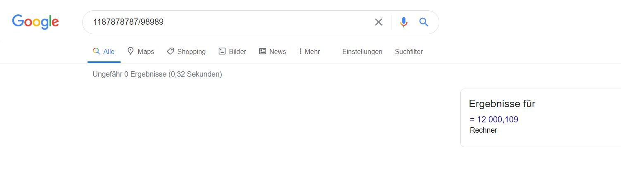
Task: Expand the Suchfilter options
Action: (x=408, y=52)
